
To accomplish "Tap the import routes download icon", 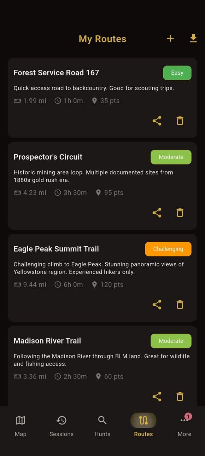I will (x=193, y=39).
